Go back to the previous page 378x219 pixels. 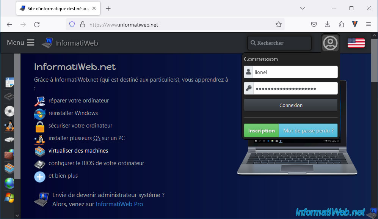9,24
